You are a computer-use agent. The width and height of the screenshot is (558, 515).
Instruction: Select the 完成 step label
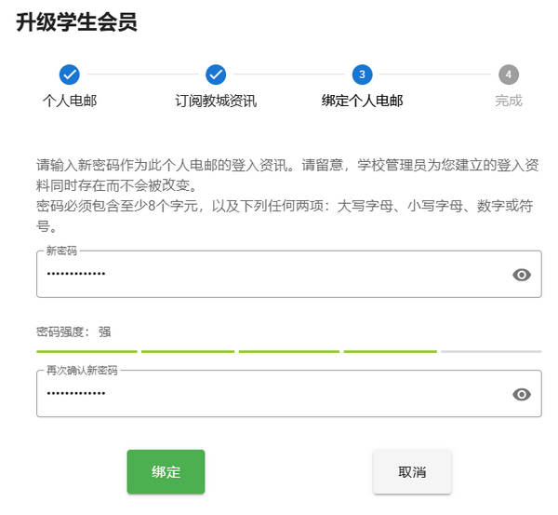point(508,101)
